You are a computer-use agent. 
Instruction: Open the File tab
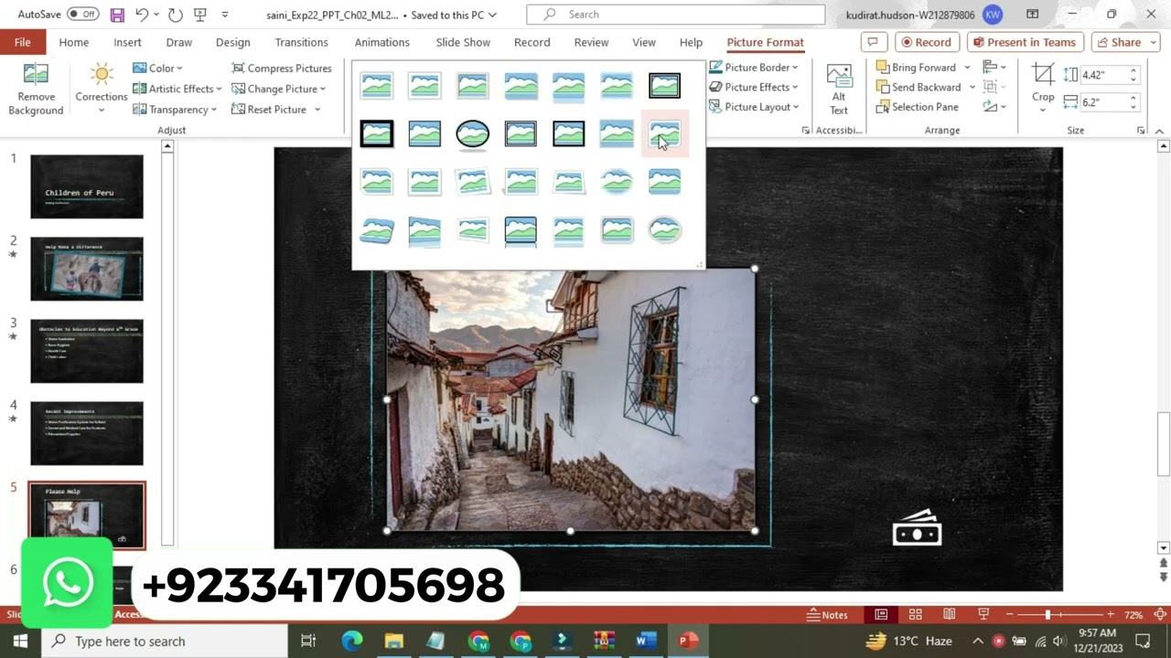tap(22, 42)
